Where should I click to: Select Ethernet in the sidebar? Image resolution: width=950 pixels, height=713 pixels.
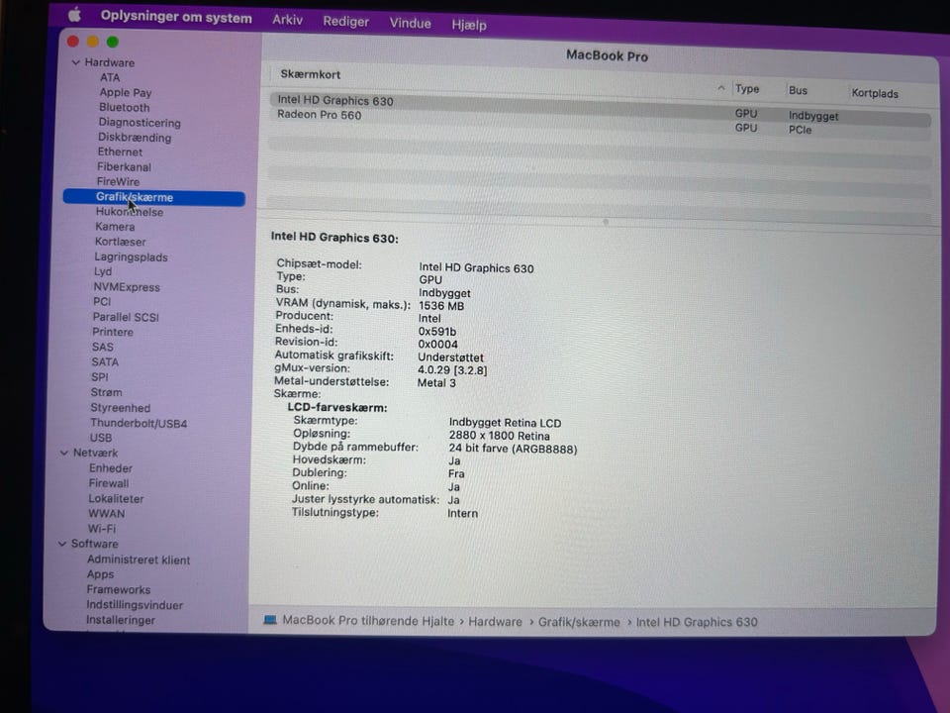pyautogui.click(x=120, y=153)
